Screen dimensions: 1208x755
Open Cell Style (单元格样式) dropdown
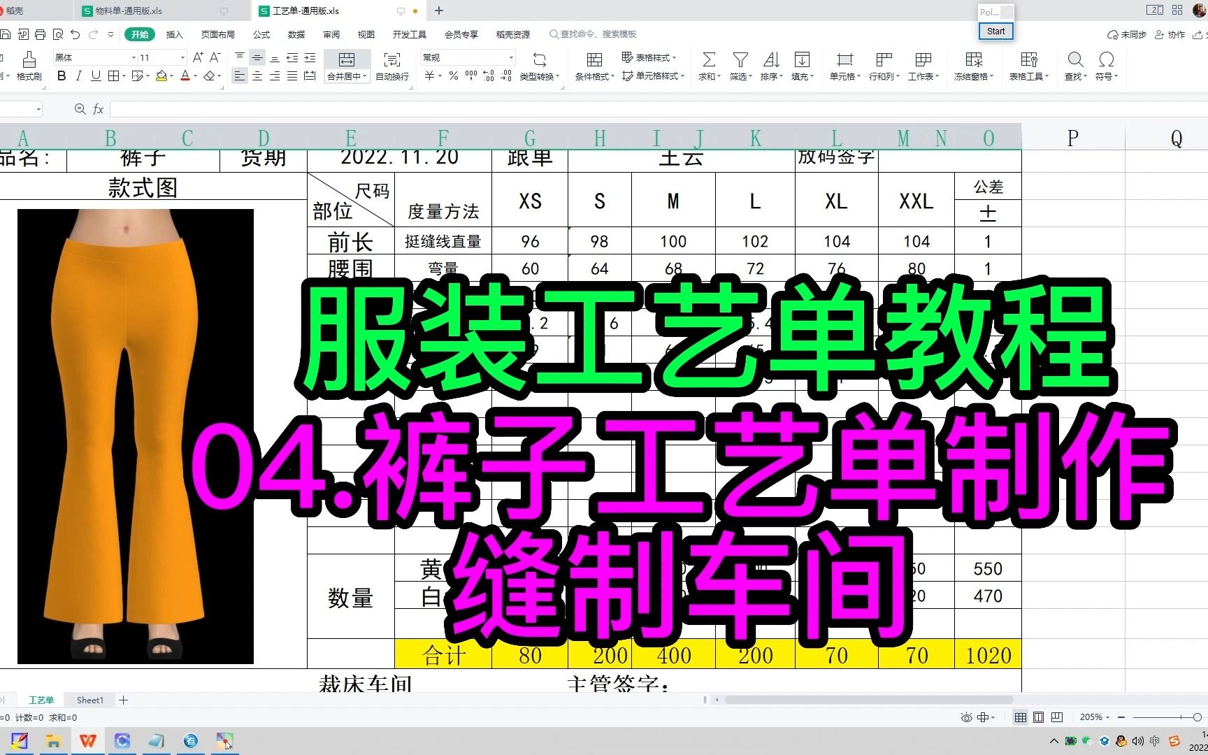pyautogui.click(x=653, y=76)
